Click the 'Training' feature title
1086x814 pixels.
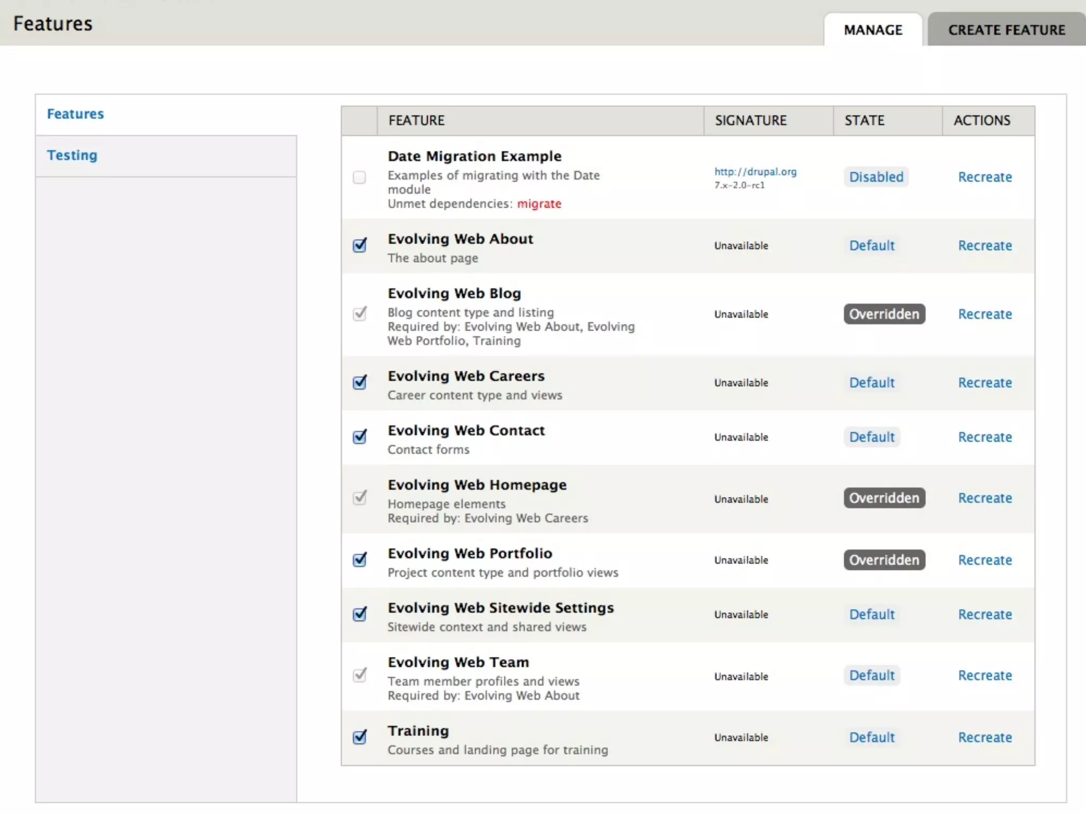pyautogui.click(x=418, y=731)
